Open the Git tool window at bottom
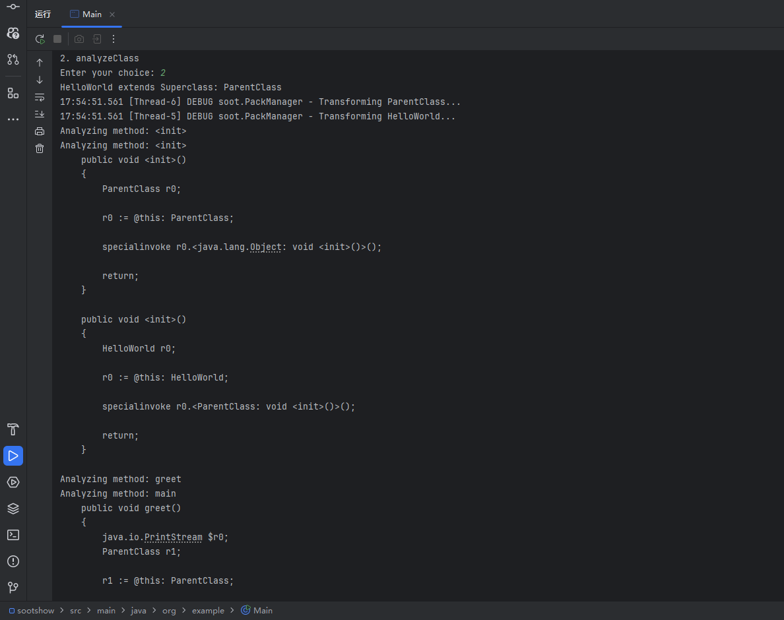Viewport: 784px width, 620px height. click(13, 587)
